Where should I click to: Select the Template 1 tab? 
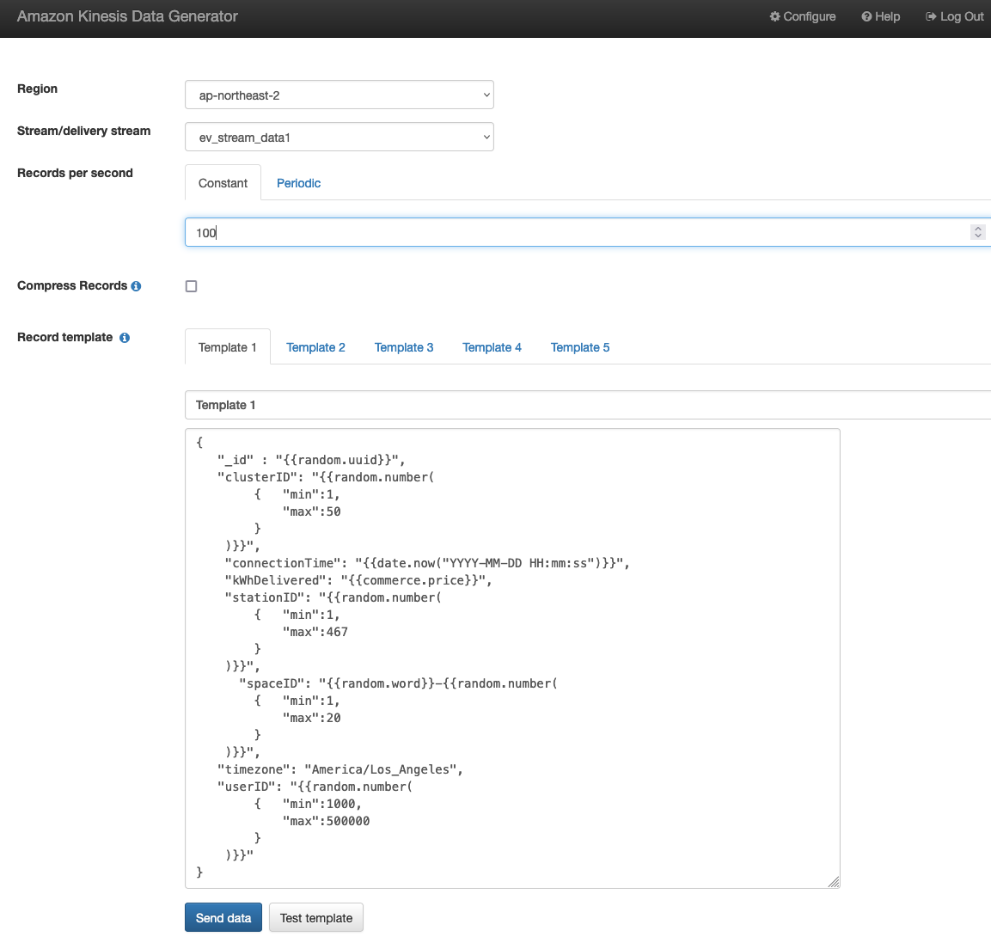pyautogui.click(x=228, y=347)
